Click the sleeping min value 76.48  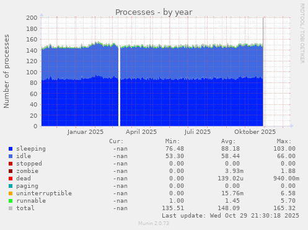tap(175, 149)
